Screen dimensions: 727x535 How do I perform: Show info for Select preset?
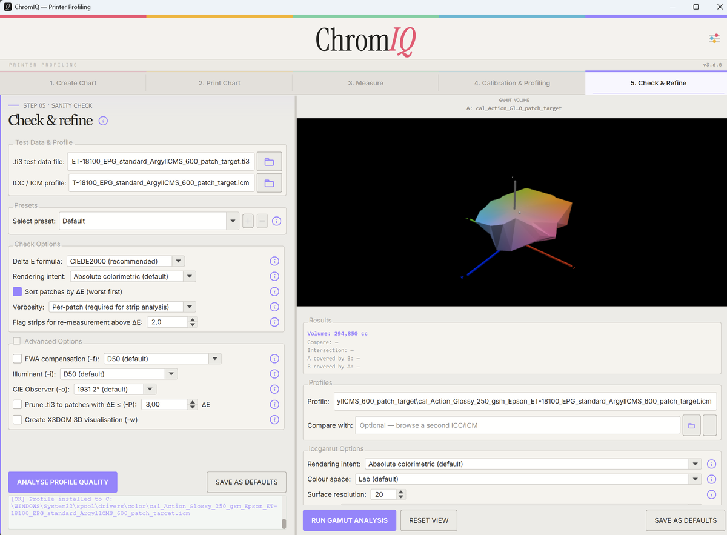(x=276, y=221)
